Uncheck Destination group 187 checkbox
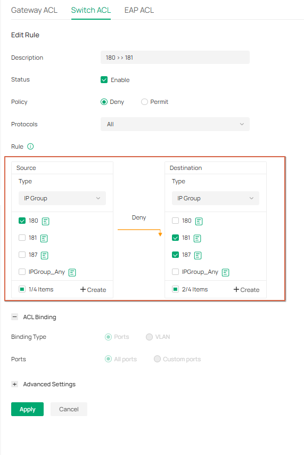 pyautogui.click(x=175, y=255)
